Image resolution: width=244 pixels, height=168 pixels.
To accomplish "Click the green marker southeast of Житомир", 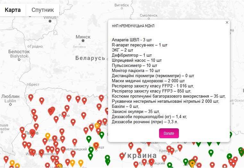I will (x=102, y=135).
